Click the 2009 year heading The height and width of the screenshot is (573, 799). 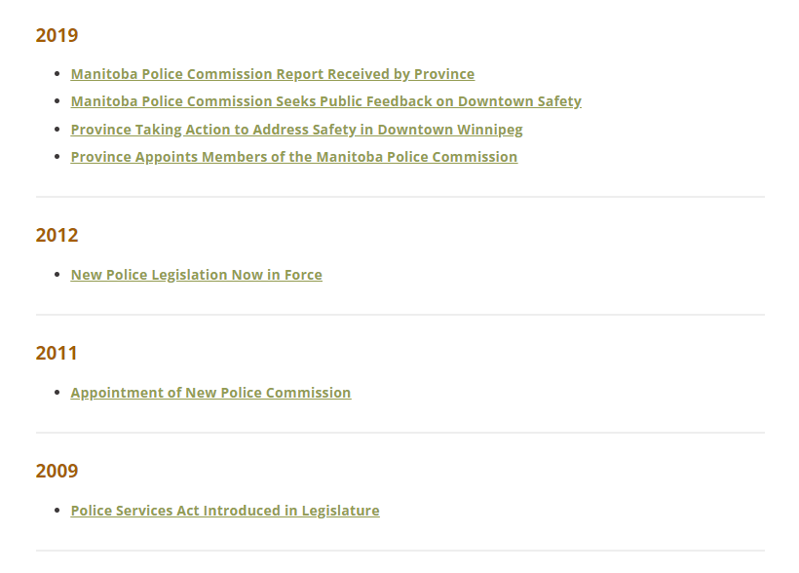pyautogui.click(x=57, y=471)
